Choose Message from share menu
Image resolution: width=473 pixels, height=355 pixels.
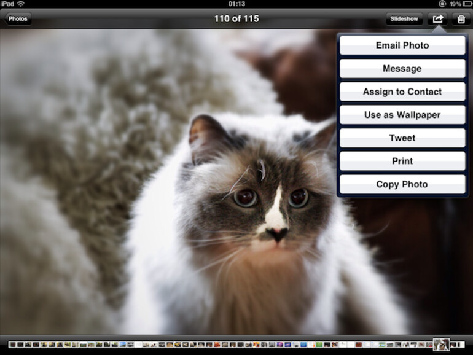pos(402,68)
